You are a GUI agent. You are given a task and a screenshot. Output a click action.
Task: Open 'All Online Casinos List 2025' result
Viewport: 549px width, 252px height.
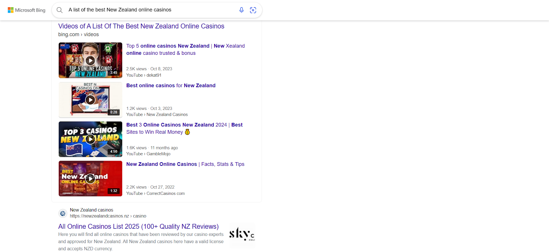[138, 226]
